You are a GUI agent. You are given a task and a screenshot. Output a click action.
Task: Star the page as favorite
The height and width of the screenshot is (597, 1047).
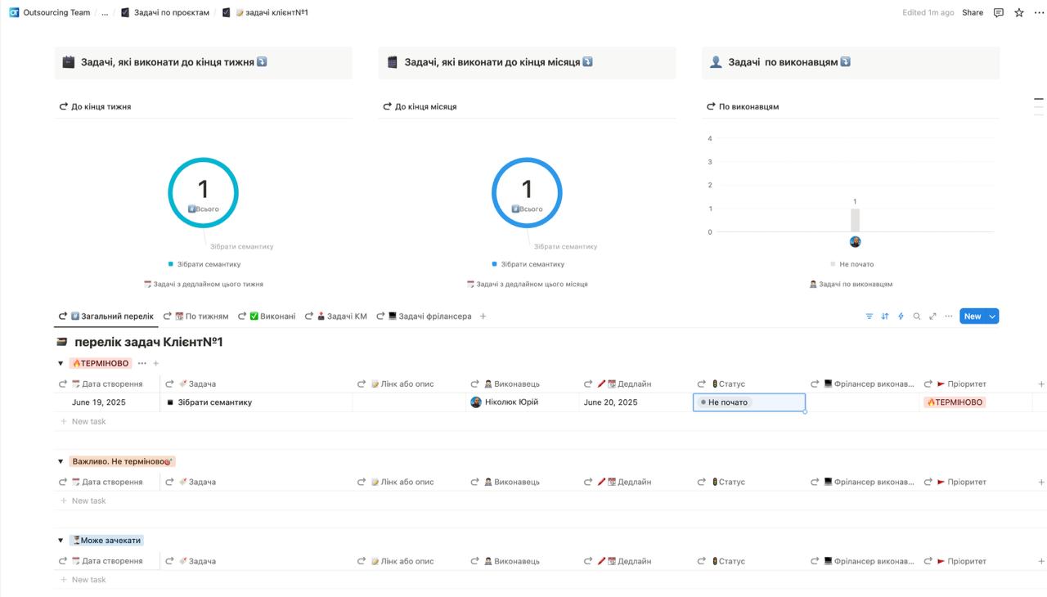point(1019,12)
